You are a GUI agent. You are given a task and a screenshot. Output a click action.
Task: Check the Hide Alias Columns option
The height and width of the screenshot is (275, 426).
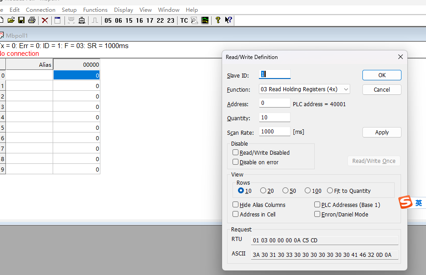tap(236, 205)
